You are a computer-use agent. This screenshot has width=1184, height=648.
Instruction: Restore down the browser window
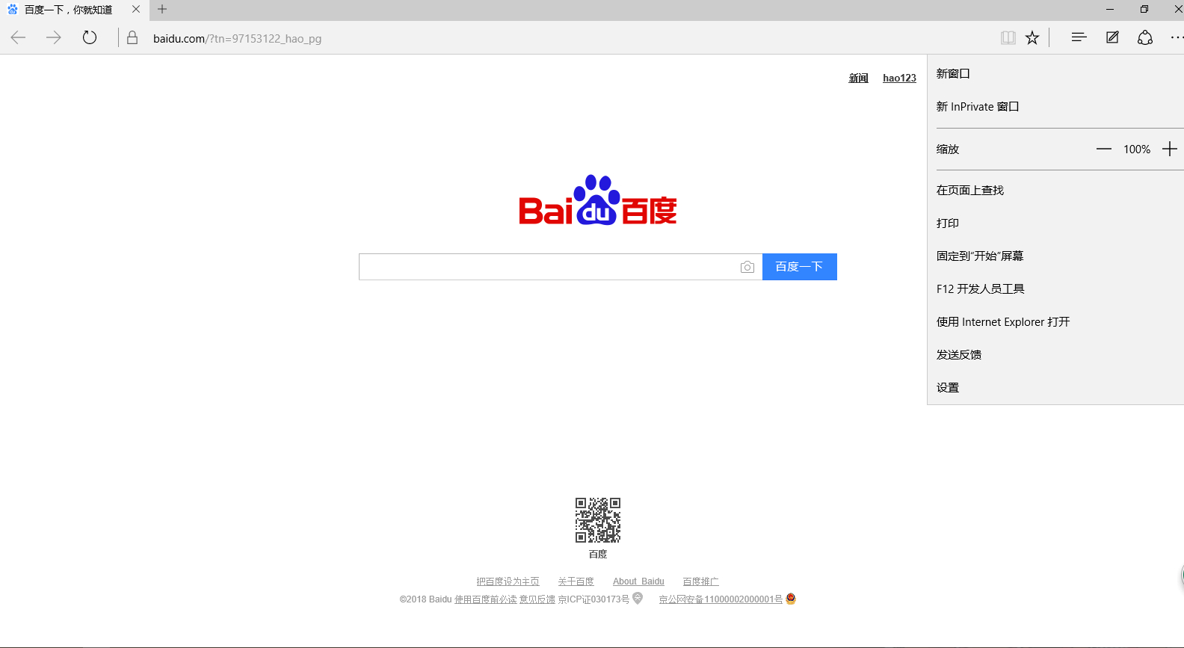click(1144, 9)
